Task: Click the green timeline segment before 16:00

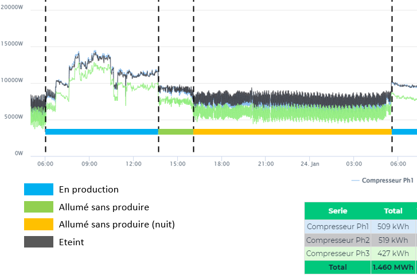Action: click(176, 132)
